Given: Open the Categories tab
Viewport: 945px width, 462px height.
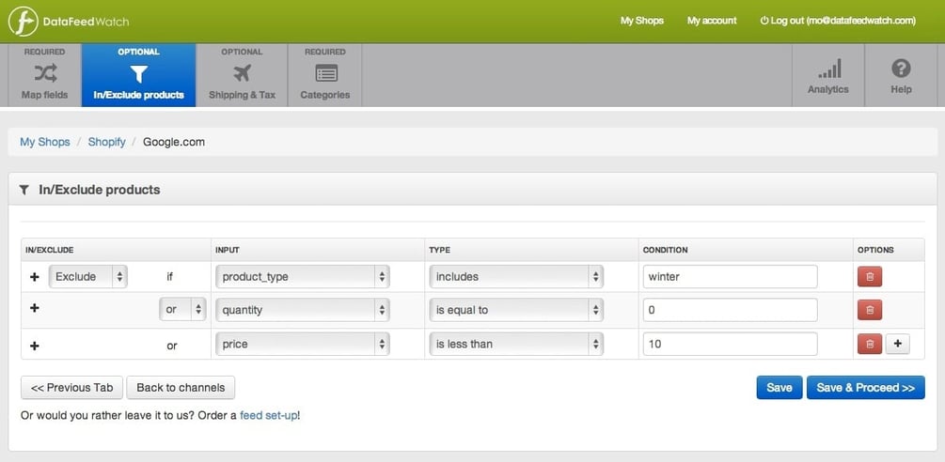Looking at the screenshot, I should click(x=325, y=75).
